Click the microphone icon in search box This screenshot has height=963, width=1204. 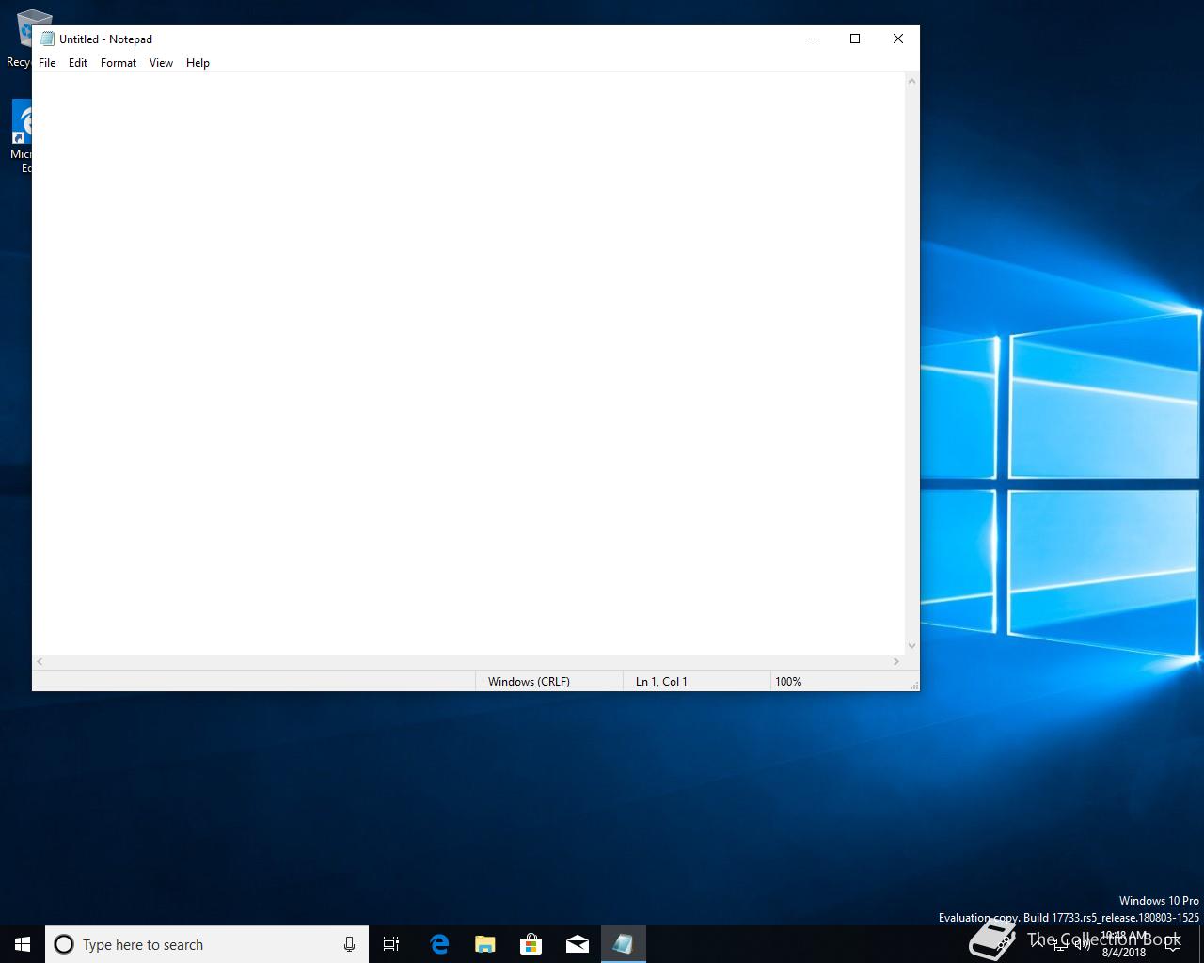click(349, 944)
